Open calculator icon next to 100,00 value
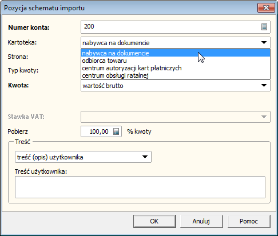Image resolution: width=278 pixels, height=236 pixels. (116, 131)
